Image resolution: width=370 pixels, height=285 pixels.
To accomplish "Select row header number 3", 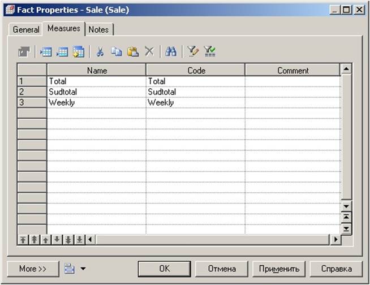I will coord(32,102).
